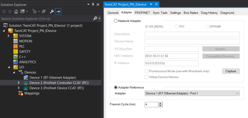Click the Forward navigation arrow in Solution Explorer

[10, 12]
